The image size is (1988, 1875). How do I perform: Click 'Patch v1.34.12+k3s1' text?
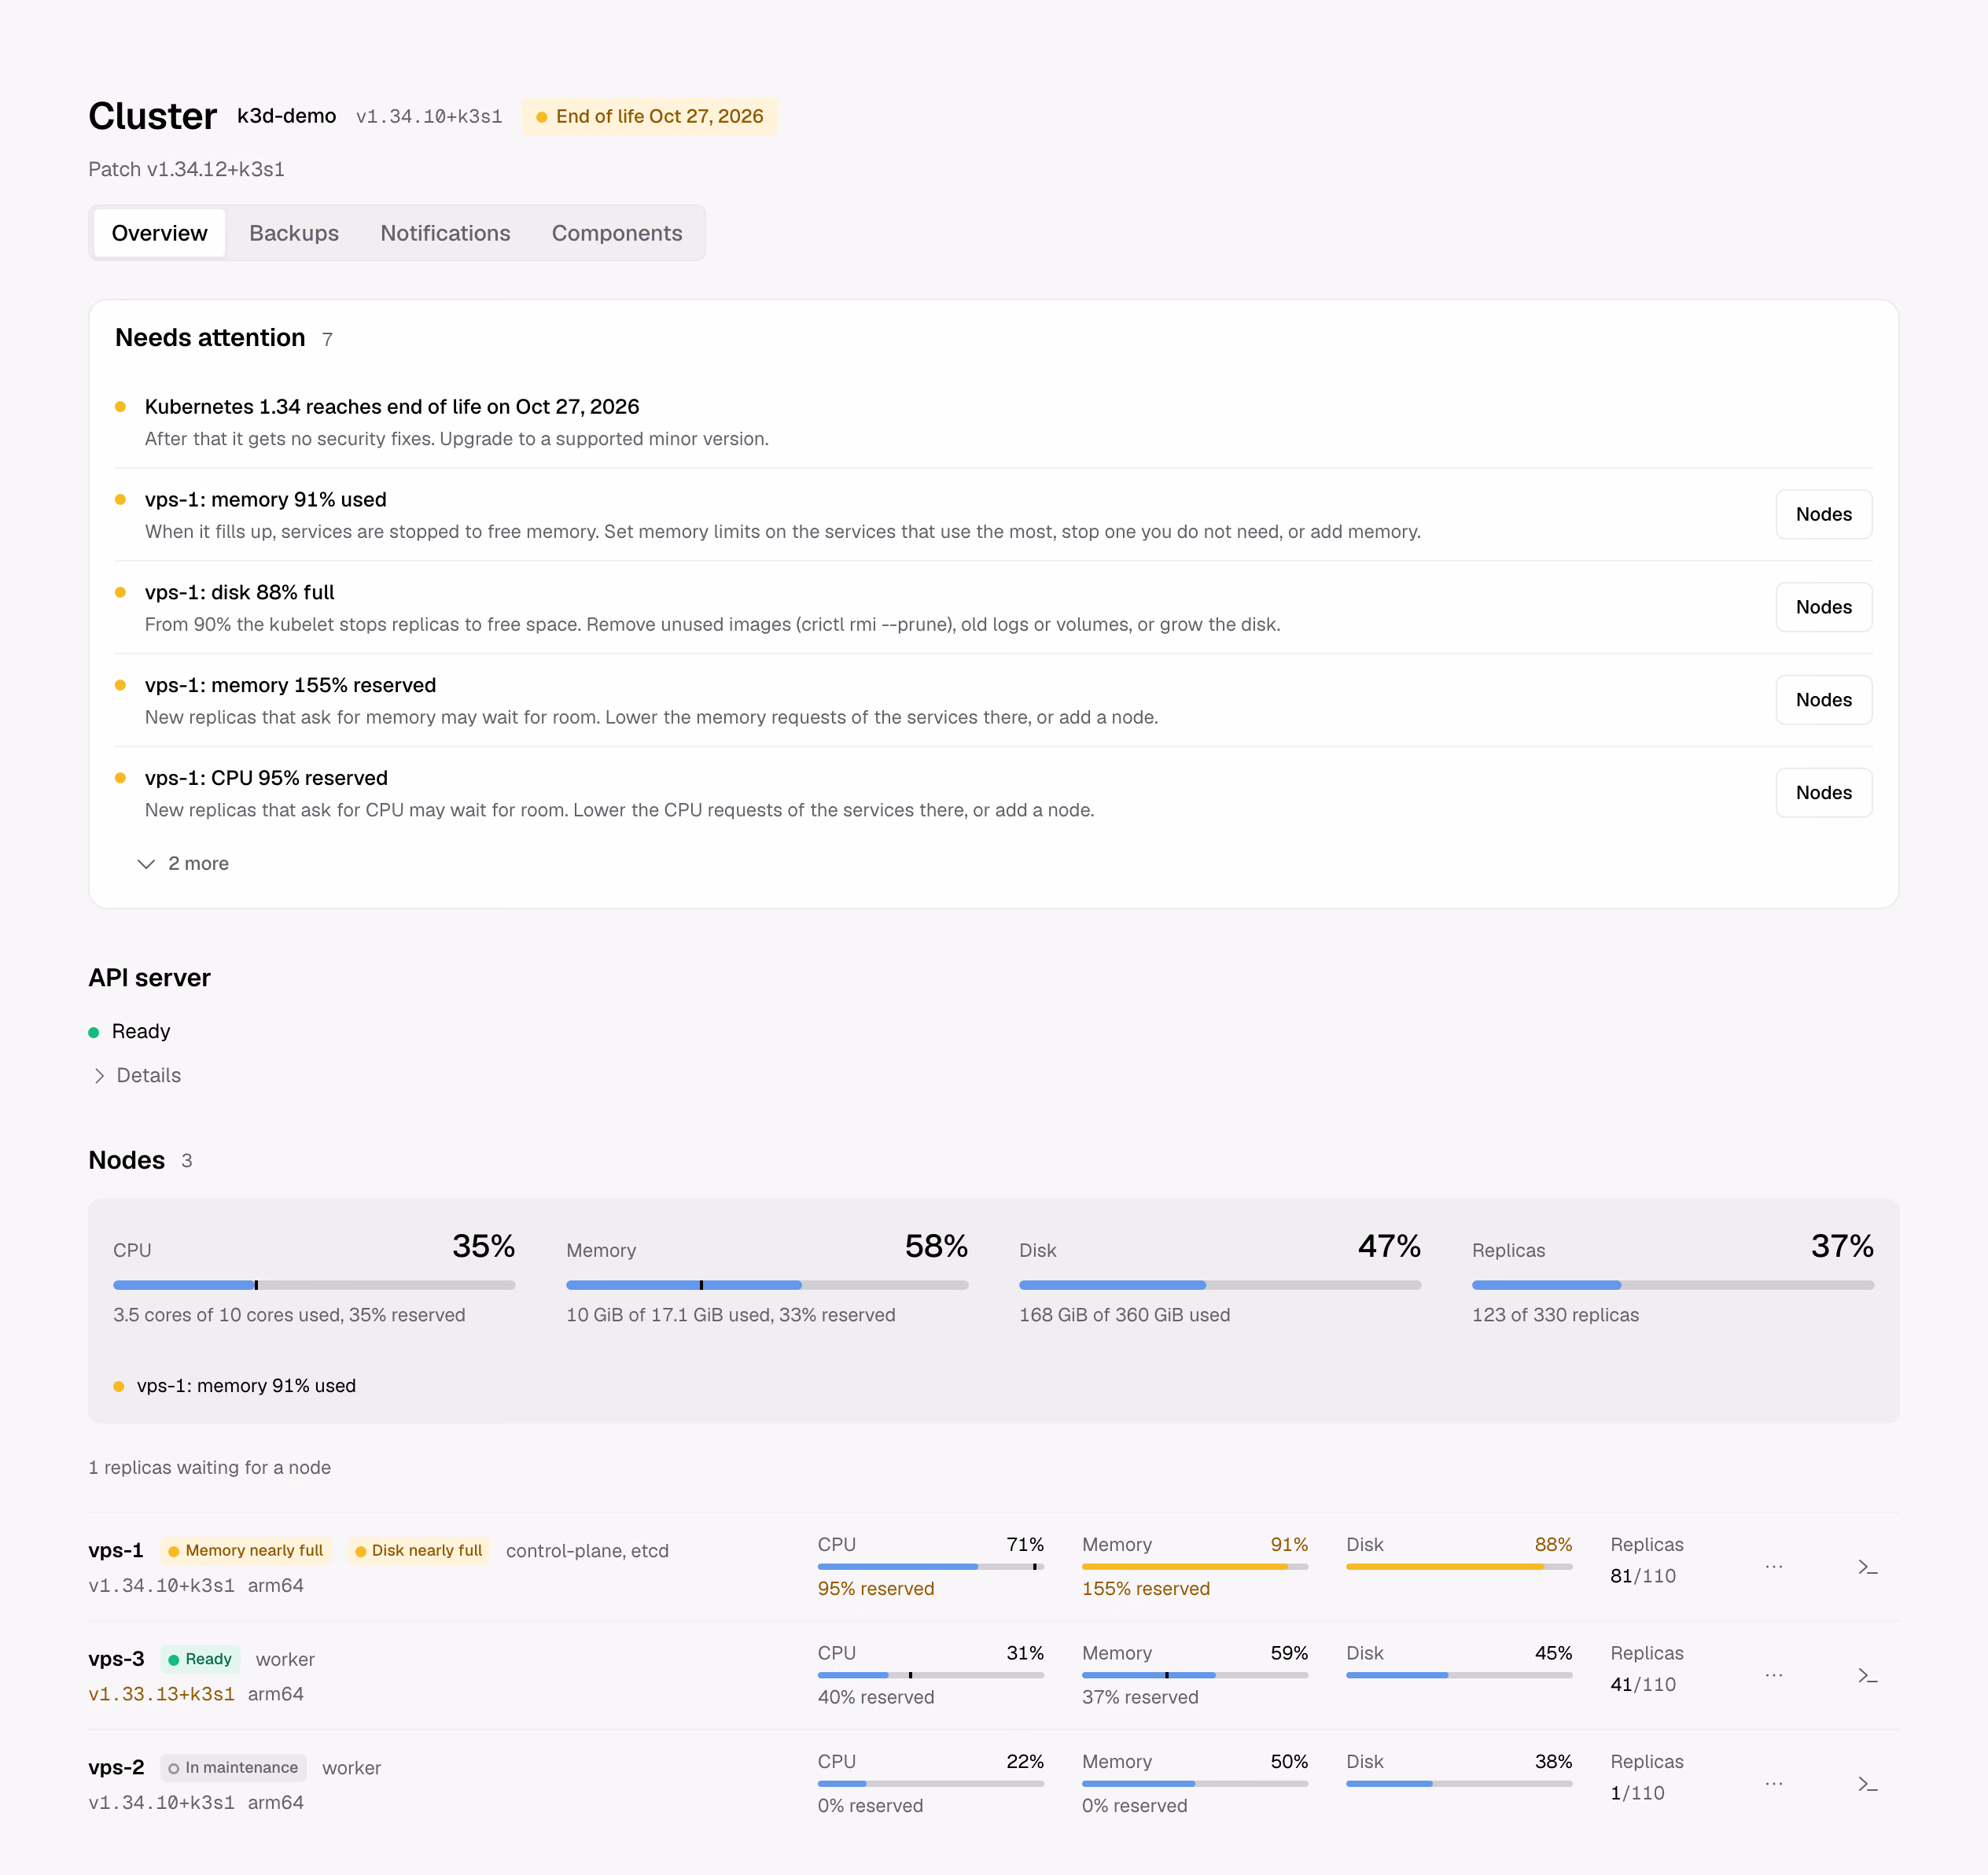click(x=186, y=169)
